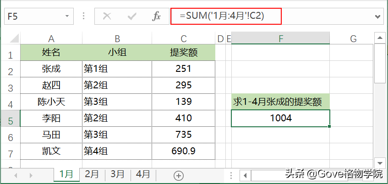Click horizontal scrollbar left arrow

coord(246,175)
